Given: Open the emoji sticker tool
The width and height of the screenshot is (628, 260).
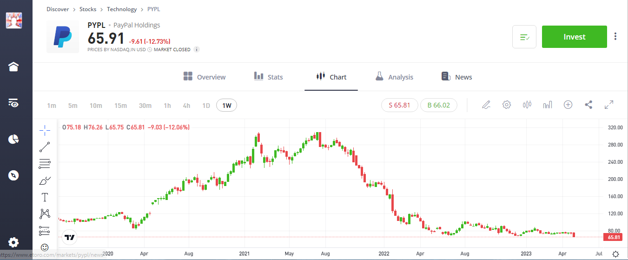Looking at the screenshot, I should [45, 247].
